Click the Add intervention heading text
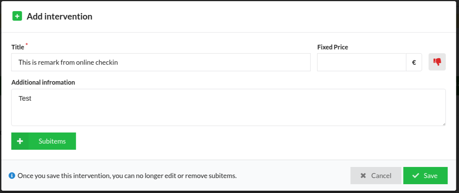 coord(59,16)
